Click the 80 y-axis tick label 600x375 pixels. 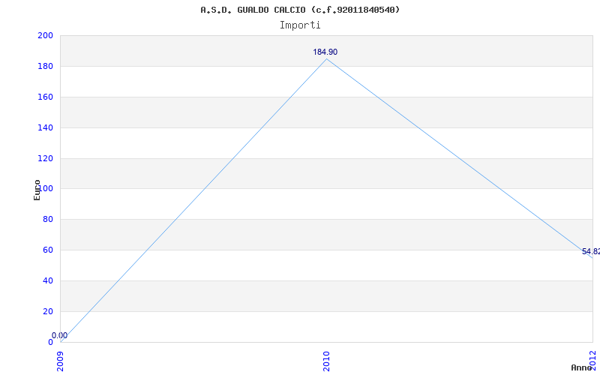[x=47, y=219]
